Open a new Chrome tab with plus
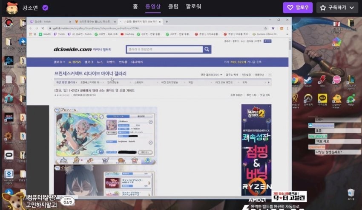Screen dimensions: 362x210 click(x=167, y=22)
